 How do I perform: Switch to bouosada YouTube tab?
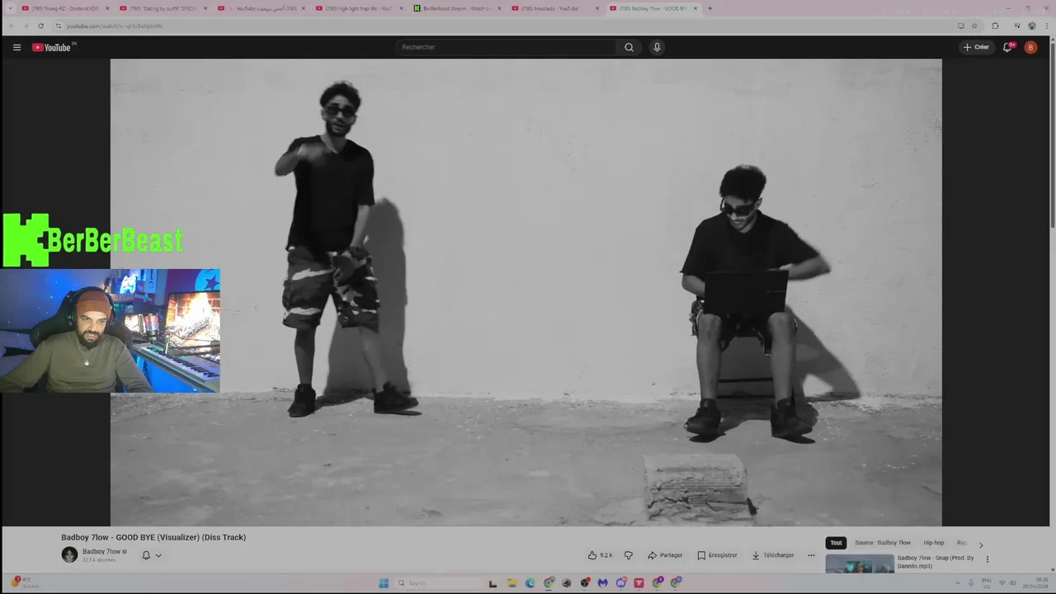554,8
